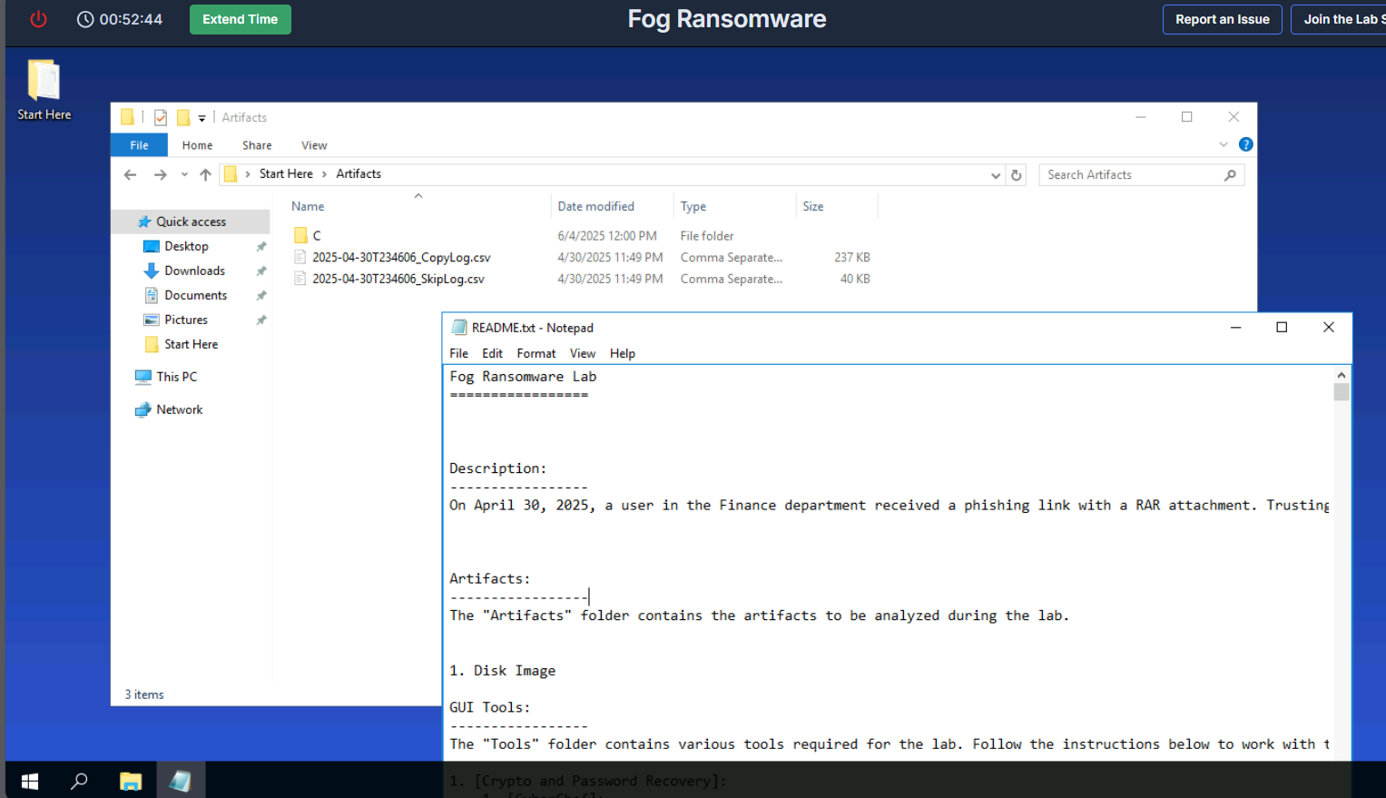Click the Properties checkmark quick access icon

161,117
